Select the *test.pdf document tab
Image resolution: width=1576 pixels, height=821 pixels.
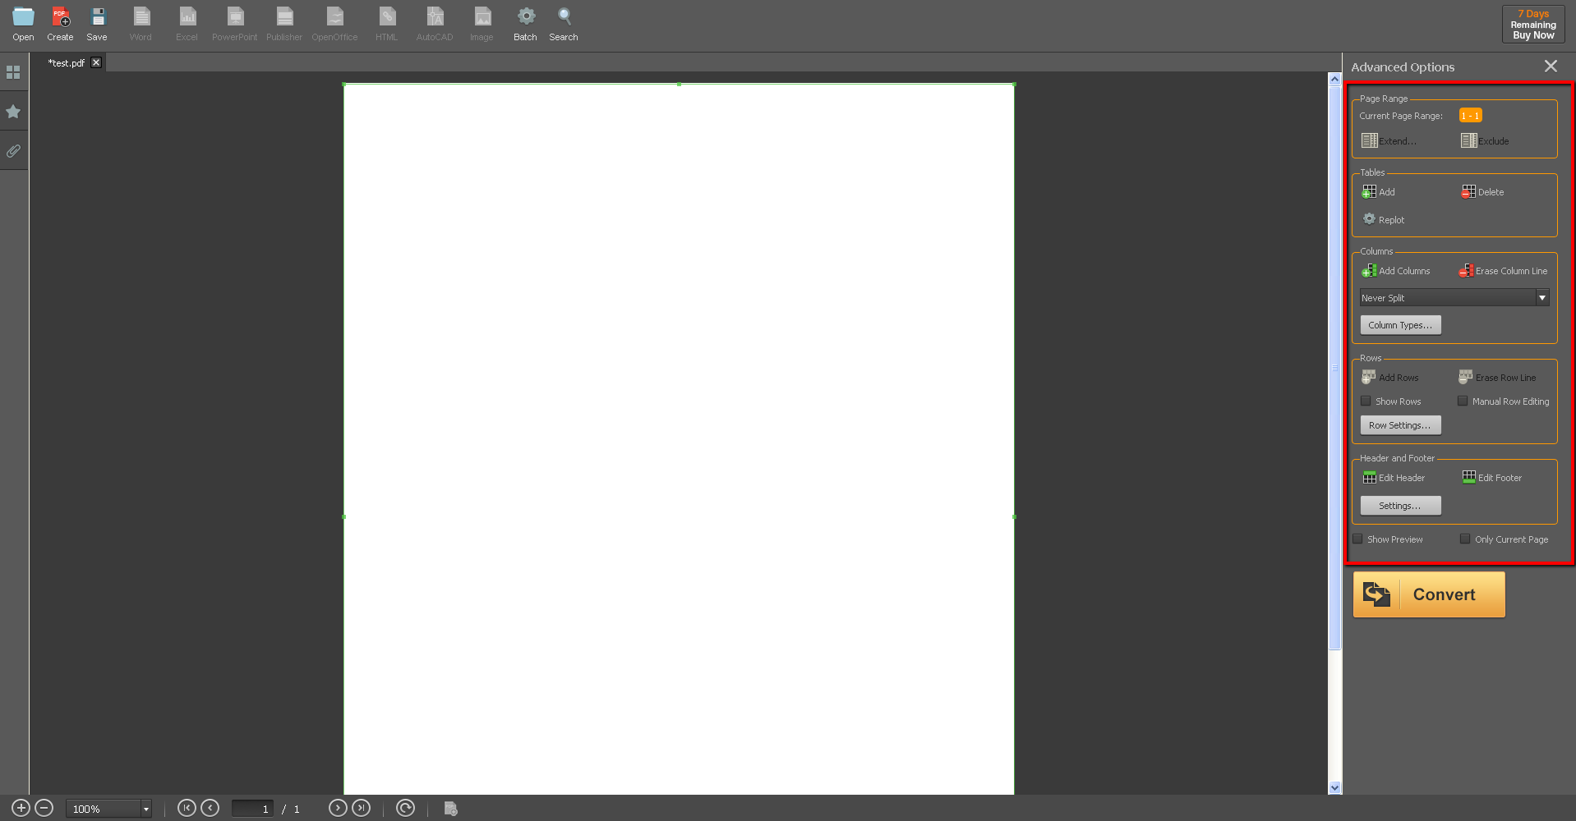66,62
